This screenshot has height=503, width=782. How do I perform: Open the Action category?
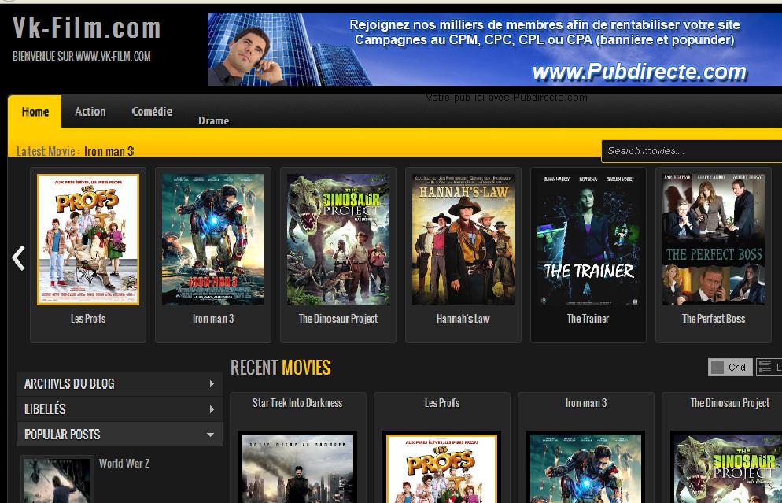coord(90,111)
